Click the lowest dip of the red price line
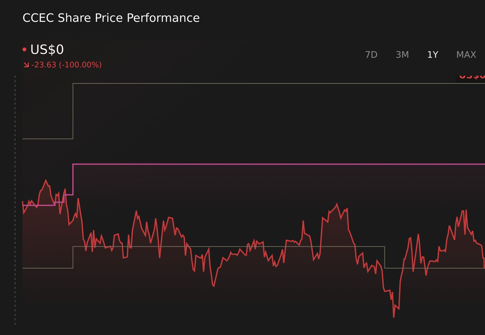Viewport: 485px width, 335px height. (x=394, y=316)
